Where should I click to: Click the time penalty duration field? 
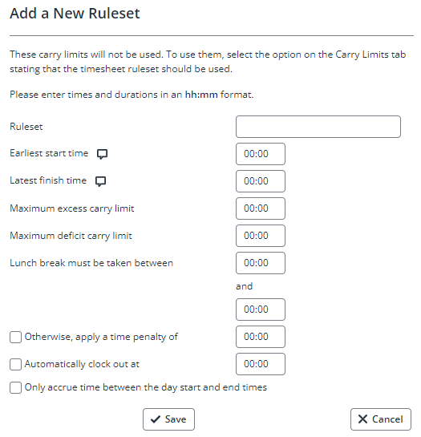261,337
